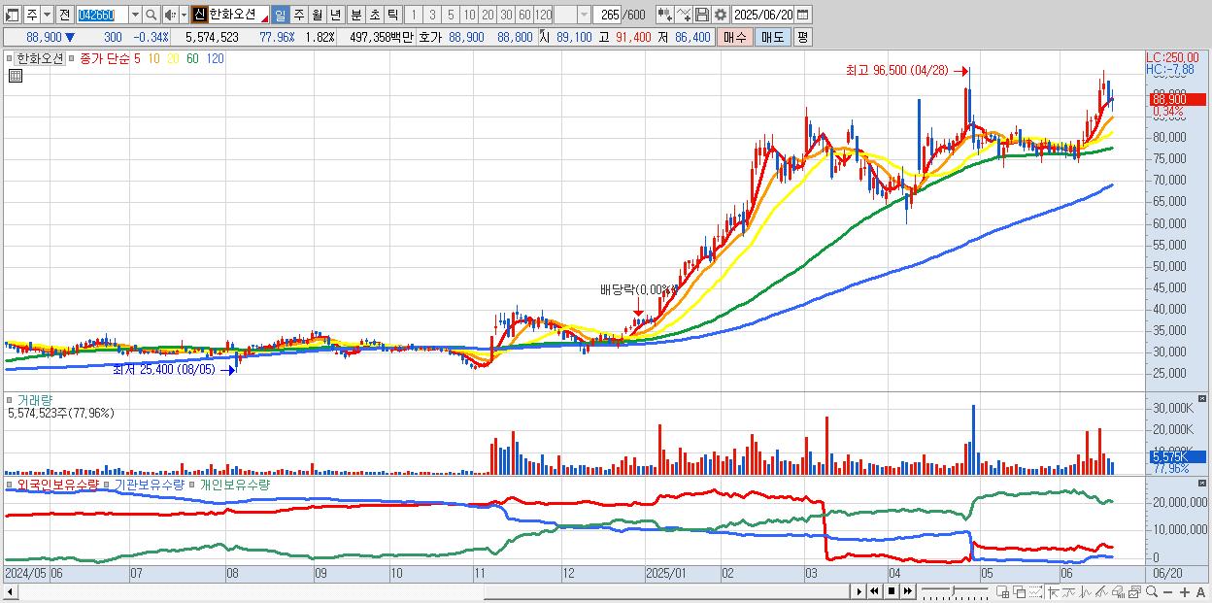Click the add line indicator icon
The height and width of the screenshot is (603, 1212).
pos(684,15)
